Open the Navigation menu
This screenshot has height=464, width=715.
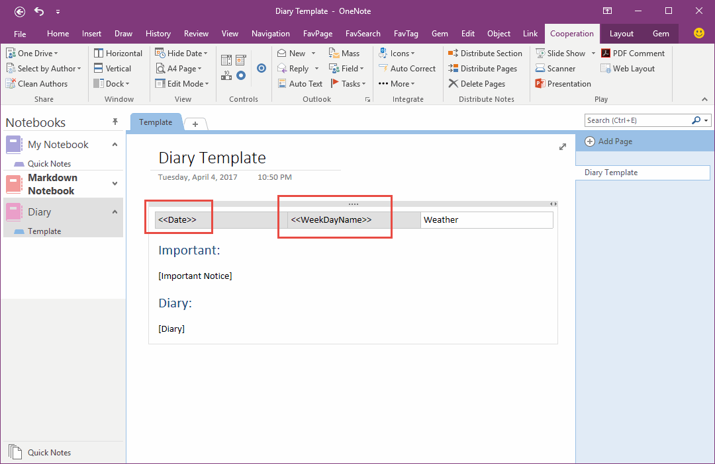coord(271,33)
